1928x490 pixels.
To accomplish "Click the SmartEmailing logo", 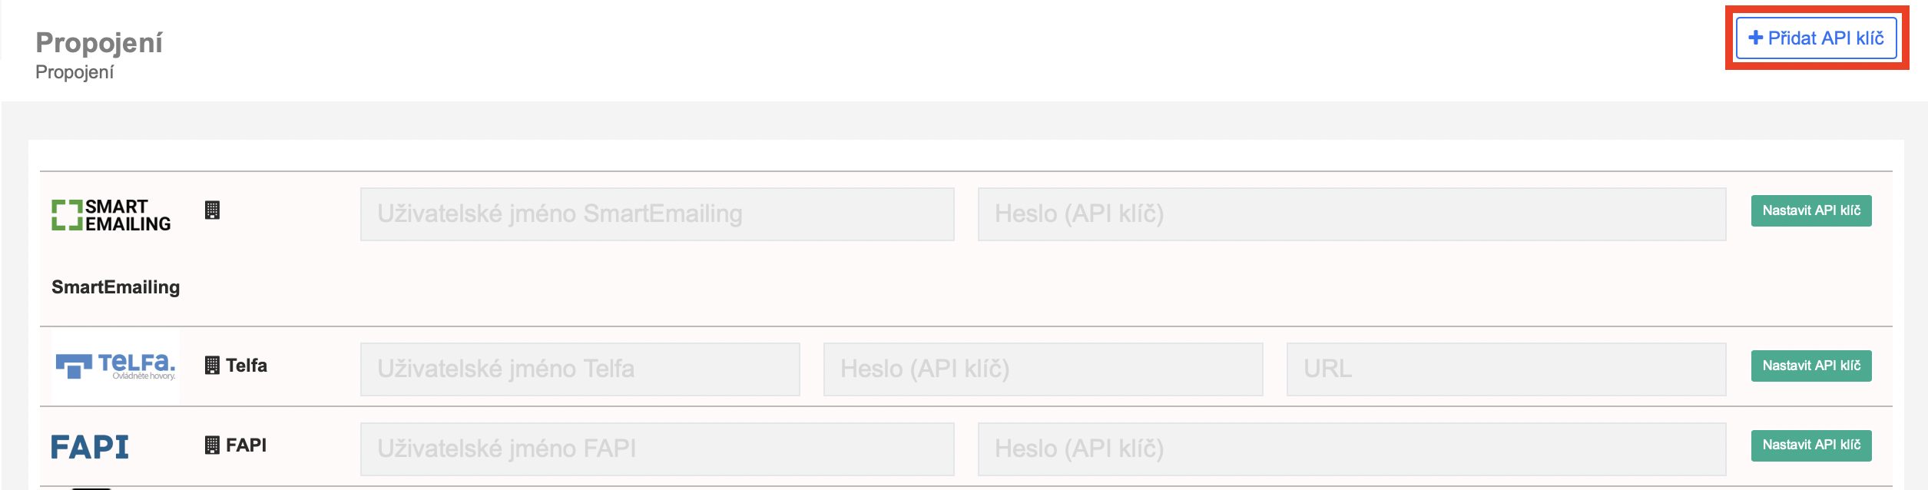I will [x=111, y=215].
